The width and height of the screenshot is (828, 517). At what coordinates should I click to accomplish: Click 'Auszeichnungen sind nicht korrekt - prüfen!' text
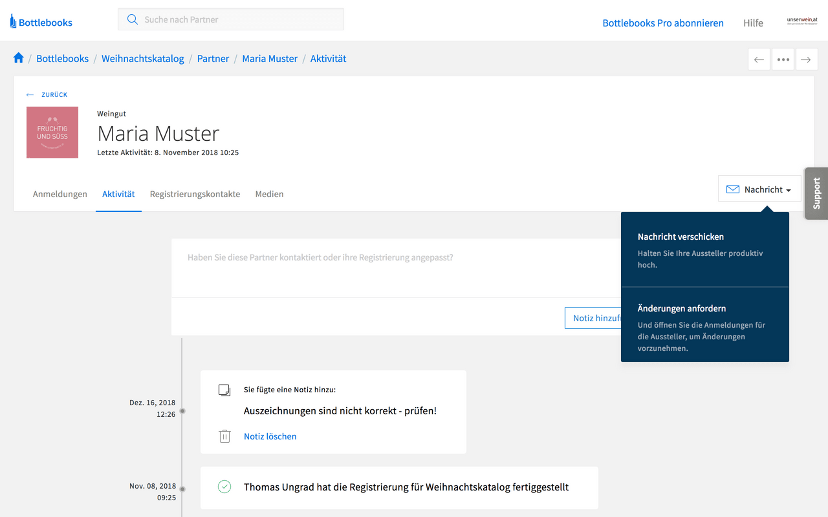pyautogui.click(x=340, y=410)
